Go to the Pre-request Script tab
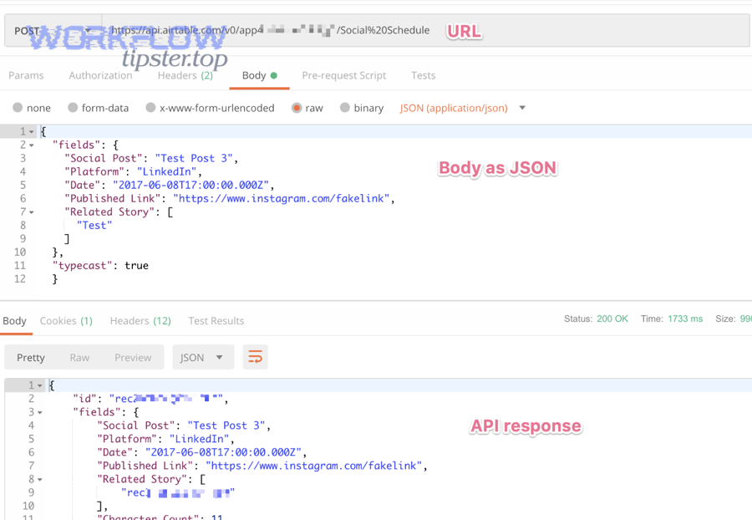The image size is (752, 520). (343, 75)
